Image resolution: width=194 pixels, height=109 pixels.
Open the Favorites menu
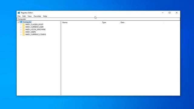coord(37,16)
